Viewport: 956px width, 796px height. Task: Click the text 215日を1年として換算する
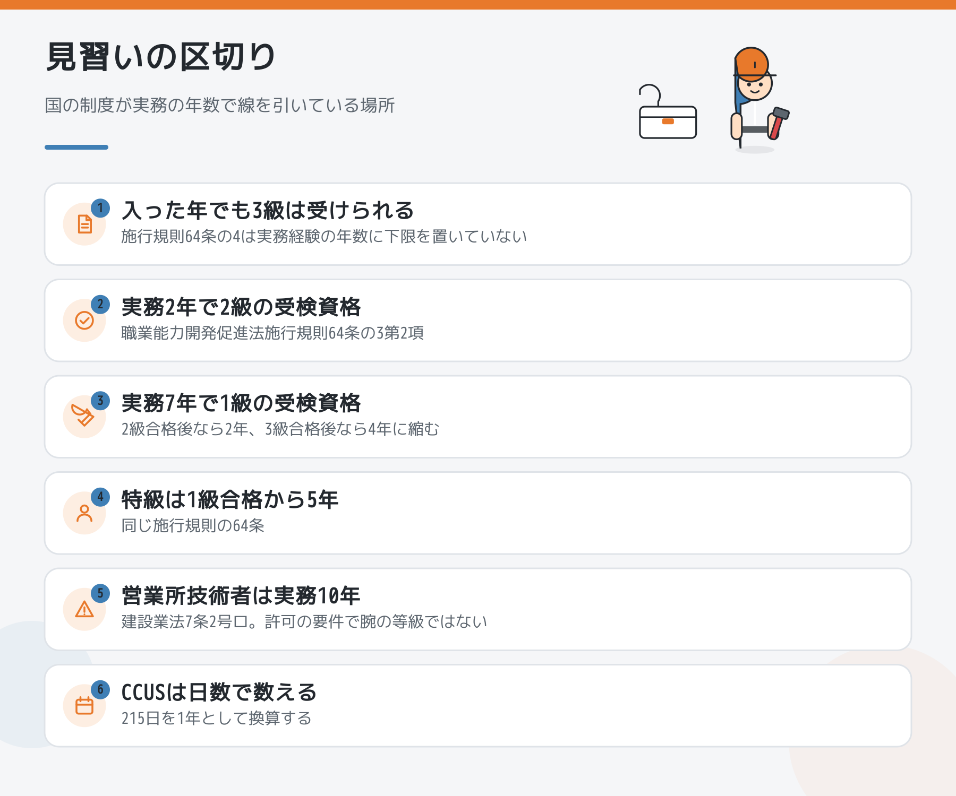click(x=217, y=719)
